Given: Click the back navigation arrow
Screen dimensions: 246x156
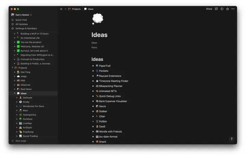Looking at the screenshot, I should (x=61, y=9).
